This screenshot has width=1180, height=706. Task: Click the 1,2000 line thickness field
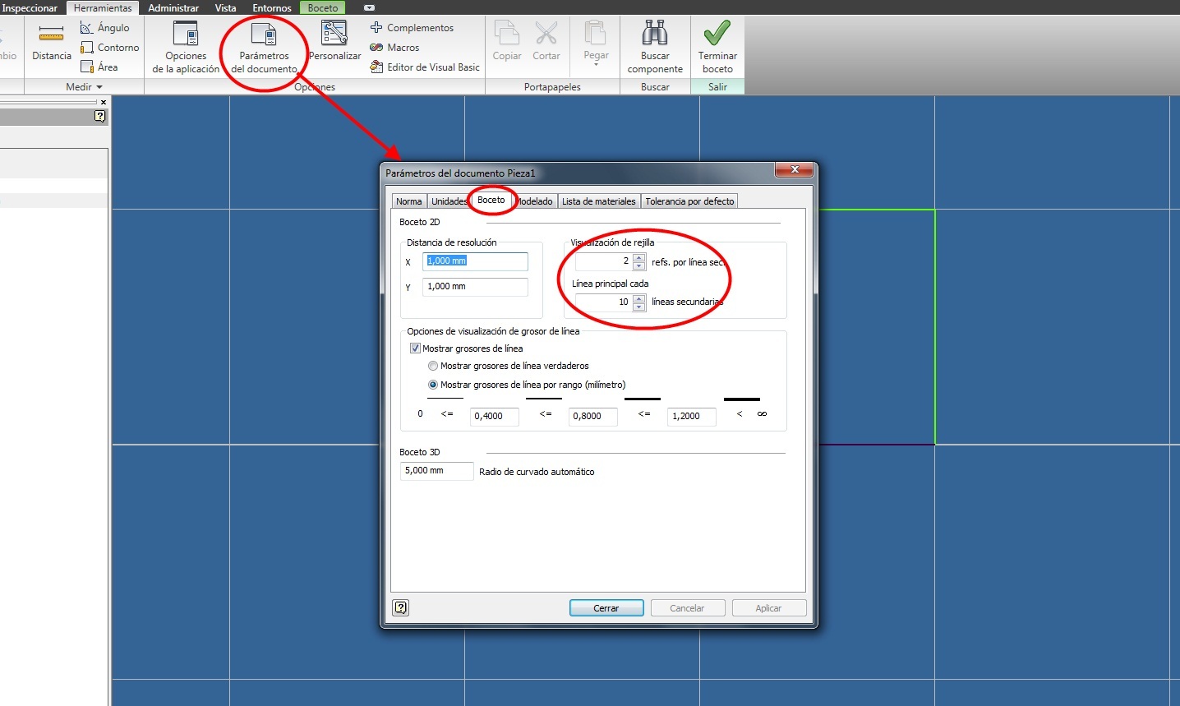tap(692, 416)
